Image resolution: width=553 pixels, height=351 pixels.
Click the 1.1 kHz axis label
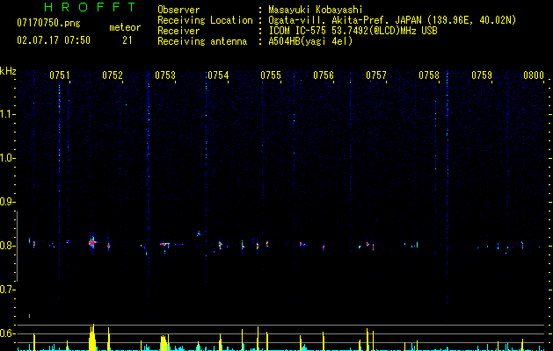7,114
